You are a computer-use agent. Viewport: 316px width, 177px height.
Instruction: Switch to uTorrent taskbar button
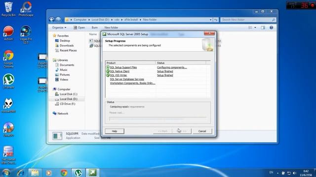pos(78,173)
